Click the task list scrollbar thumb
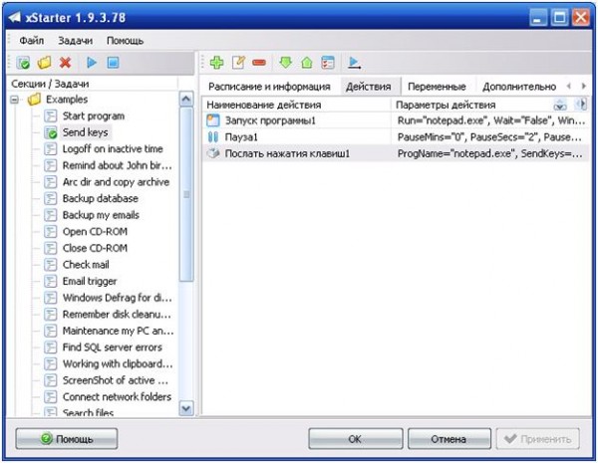Viewport: 598px width, 463px height. pyautogui.click(x=186, y=194)
